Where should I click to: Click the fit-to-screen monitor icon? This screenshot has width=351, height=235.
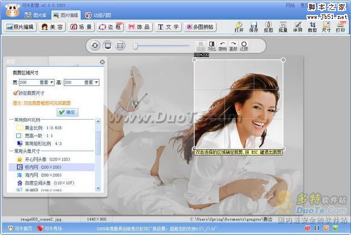tap(108, 46)
